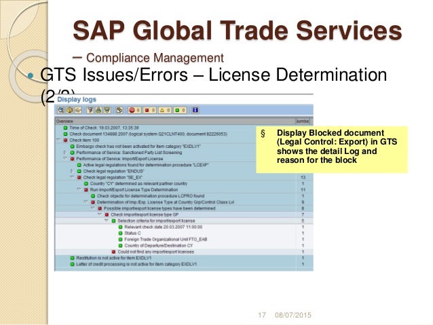The width and height of the screenshot is (433, 325).
Task: Click the red status icon of 'Check item 100'
Action: click(x=65, y=140)
